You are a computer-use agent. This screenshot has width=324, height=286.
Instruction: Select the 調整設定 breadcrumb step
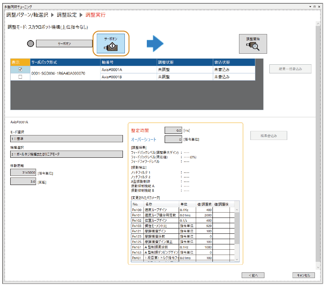(67, 15)
